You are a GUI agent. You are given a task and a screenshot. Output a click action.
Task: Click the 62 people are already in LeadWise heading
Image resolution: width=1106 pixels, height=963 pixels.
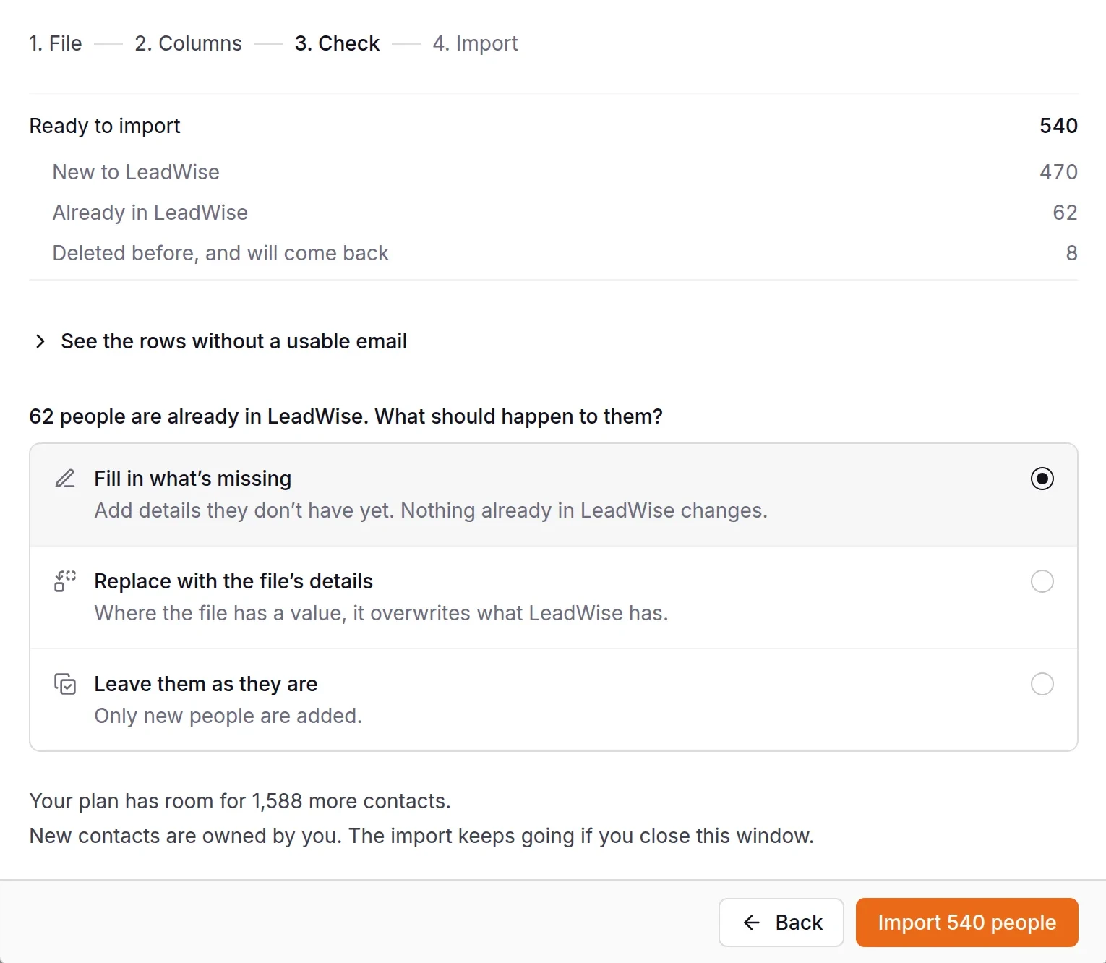click(x=346, y=416)
